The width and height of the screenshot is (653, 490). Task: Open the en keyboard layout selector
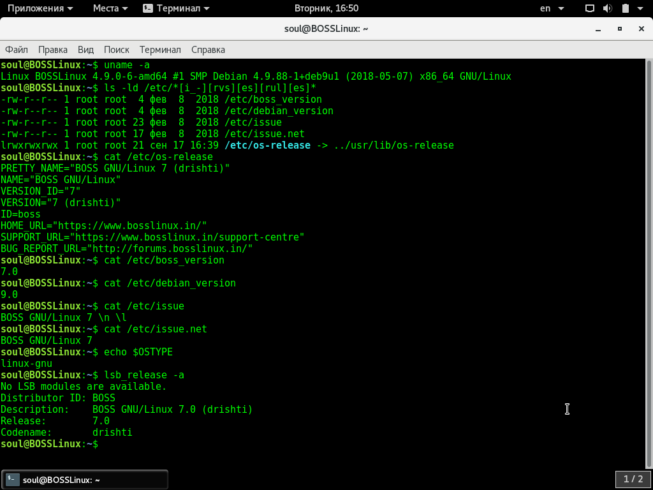pos(552,8)
